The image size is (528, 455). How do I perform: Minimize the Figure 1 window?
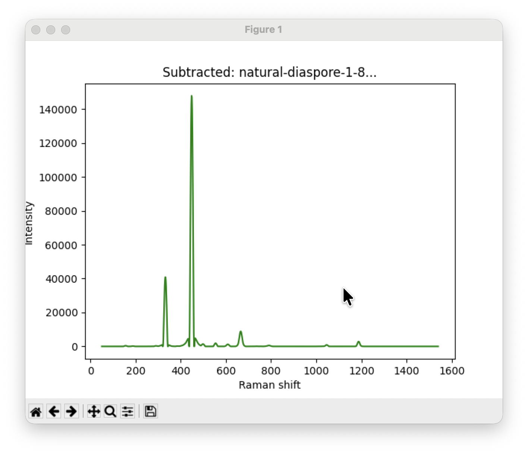click(x=51, y=30)
